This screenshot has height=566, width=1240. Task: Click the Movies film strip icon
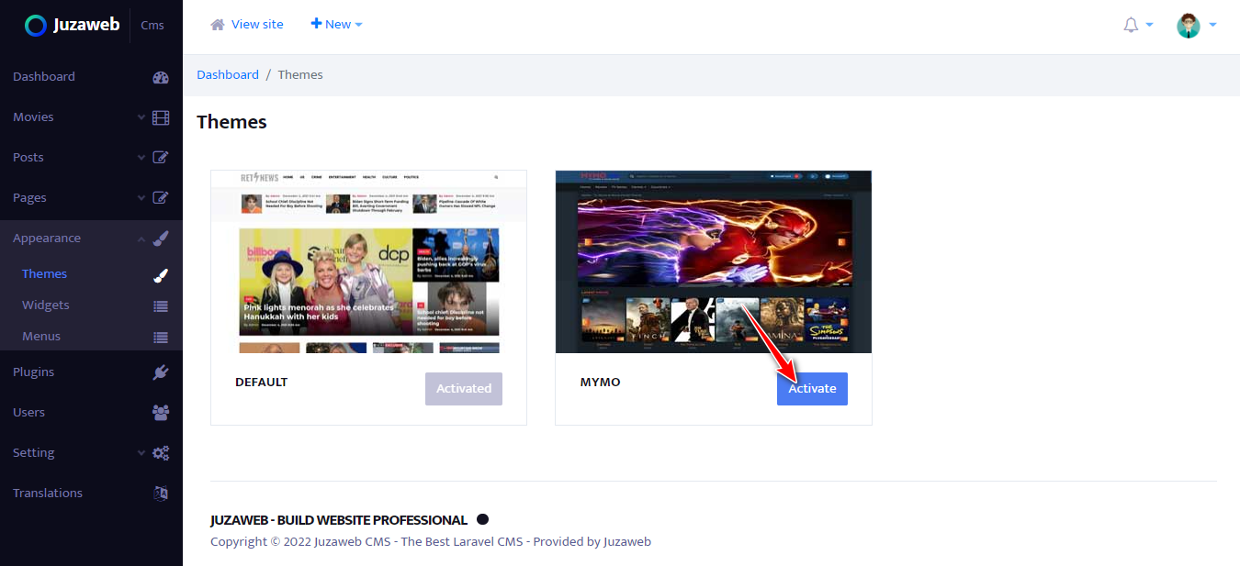pyautogui.click(x=161, y=117)
